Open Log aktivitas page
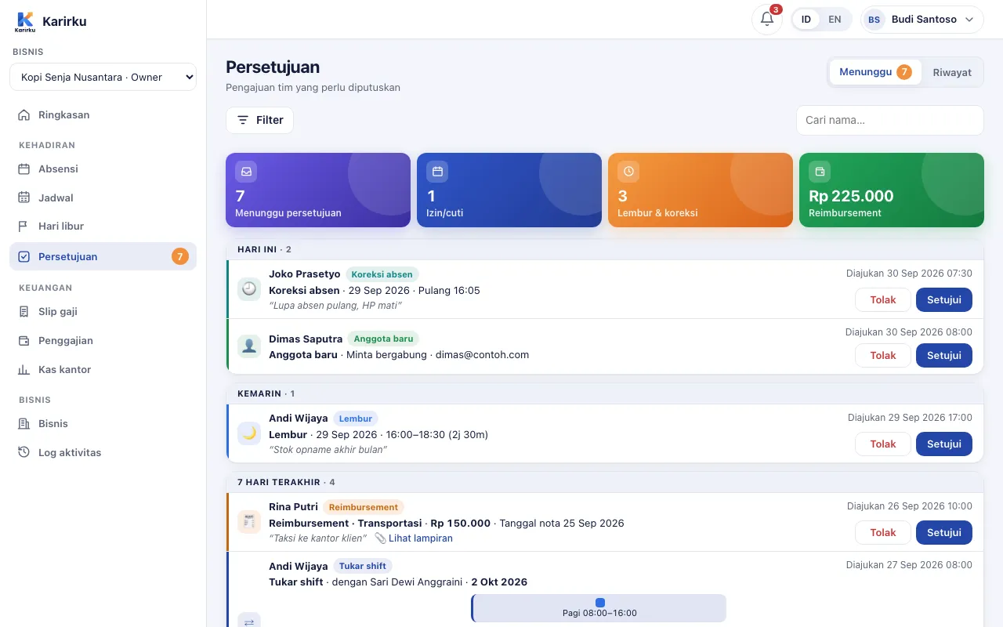Image resolution: width=1003 pixels, height=627 pixels. click(x=103, y=452)
